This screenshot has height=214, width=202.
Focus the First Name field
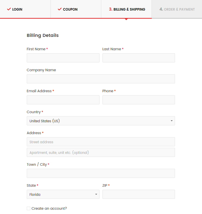coord(63,58)
